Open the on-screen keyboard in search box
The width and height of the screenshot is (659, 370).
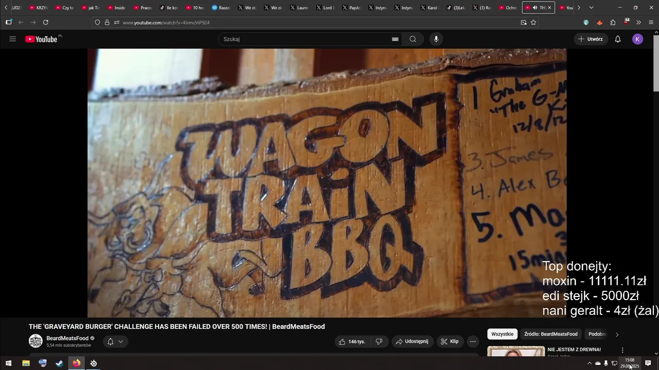point(395,39)
